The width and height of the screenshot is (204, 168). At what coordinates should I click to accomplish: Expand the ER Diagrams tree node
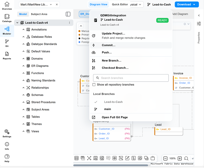click(23, 66)
